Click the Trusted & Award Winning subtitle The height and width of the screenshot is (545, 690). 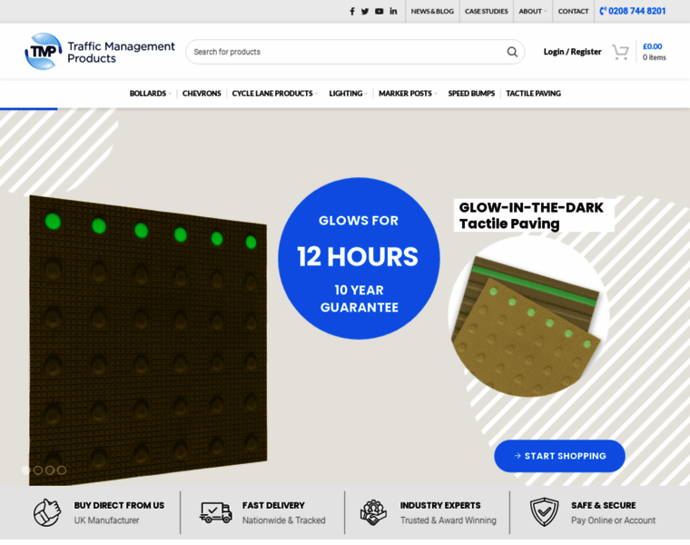click(448, 520)
